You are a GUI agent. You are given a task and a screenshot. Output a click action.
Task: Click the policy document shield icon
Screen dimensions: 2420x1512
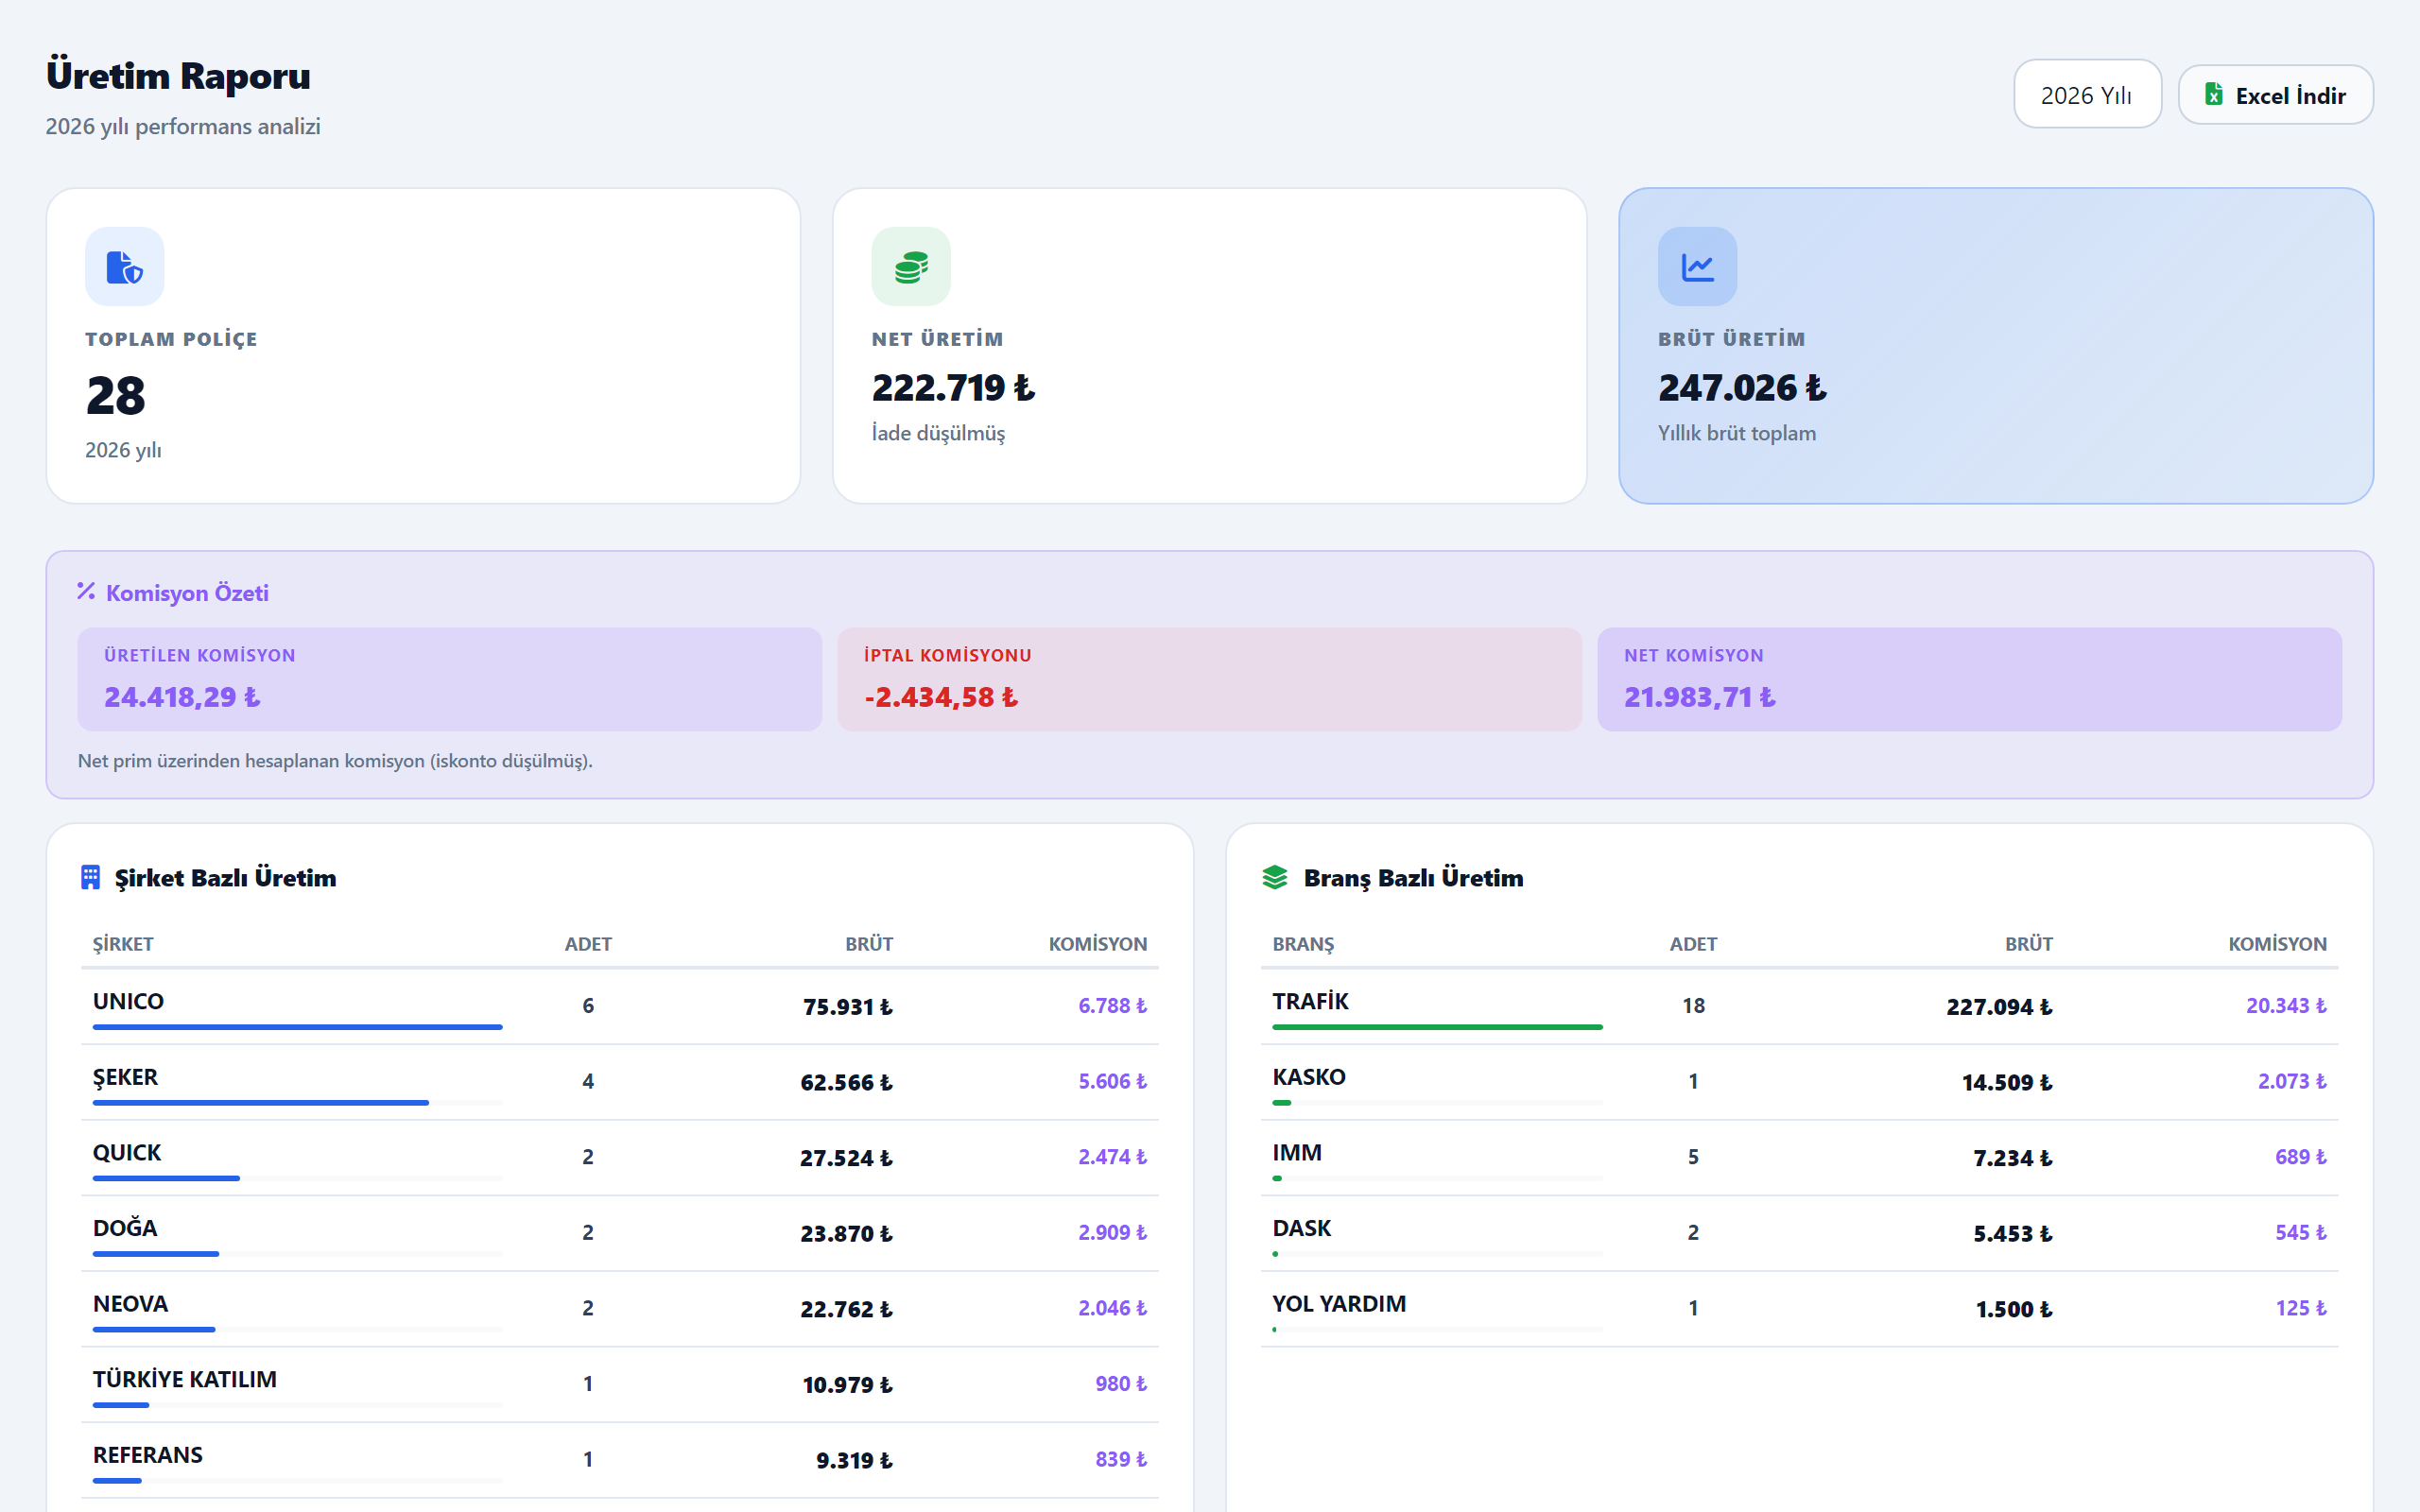pyautogui.click(x=124, y=266)
